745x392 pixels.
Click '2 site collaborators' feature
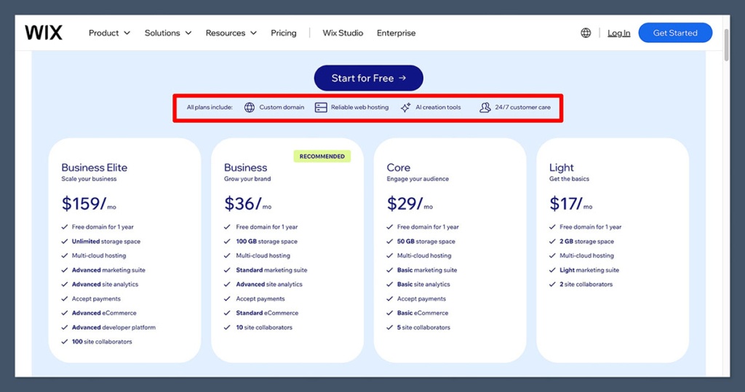pyautogui.click(x=586, y=284)
